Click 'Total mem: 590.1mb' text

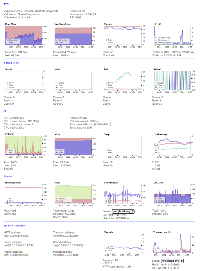pyautogui.click(x=80, y=124)
